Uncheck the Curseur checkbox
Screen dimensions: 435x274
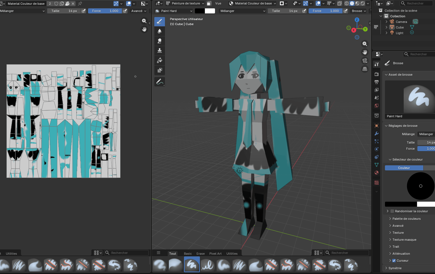point(394,261)
